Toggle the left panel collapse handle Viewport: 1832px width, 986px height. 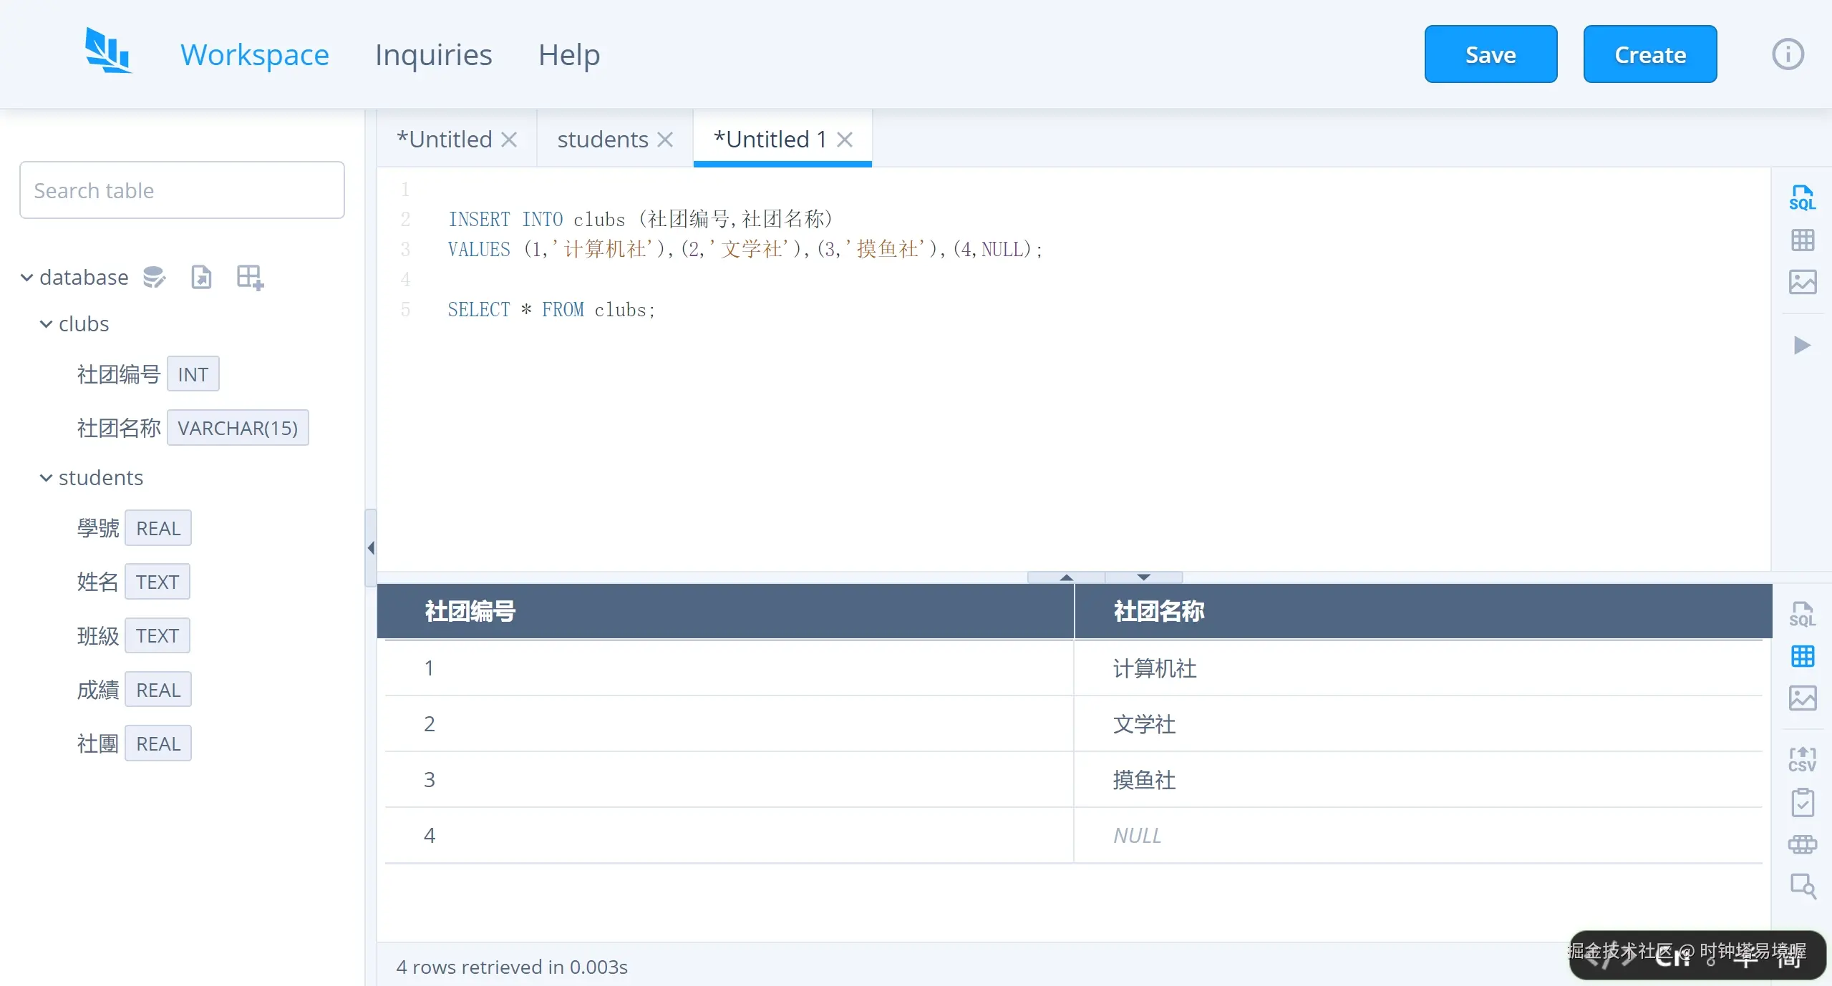pyautogui.click(x=370, y=548)
